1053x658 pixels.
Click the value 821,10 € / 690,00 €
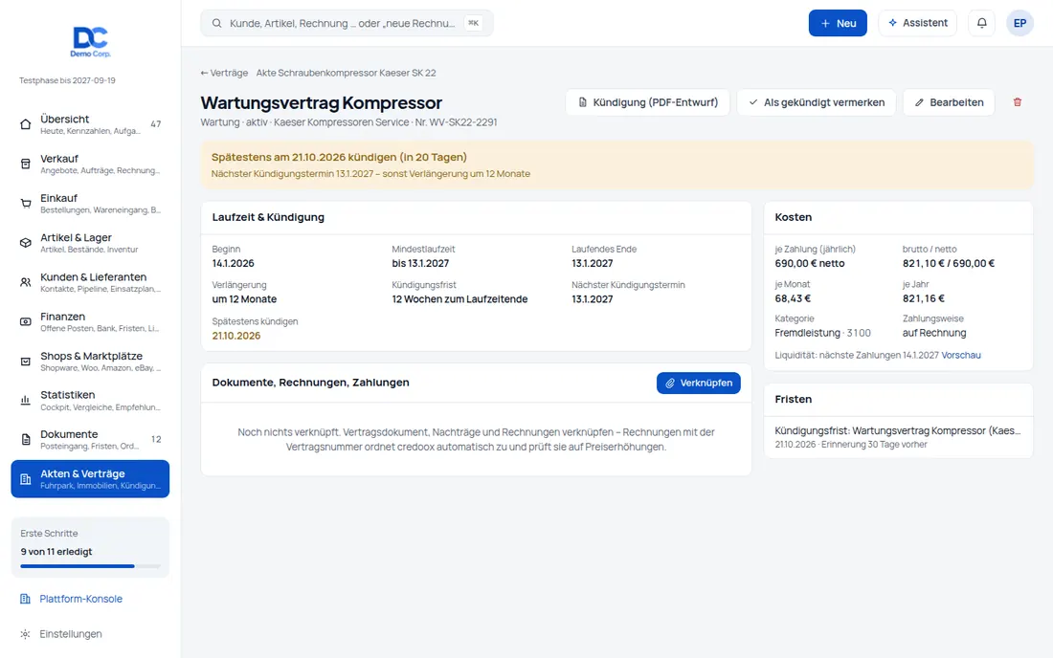tap(949, 264)
